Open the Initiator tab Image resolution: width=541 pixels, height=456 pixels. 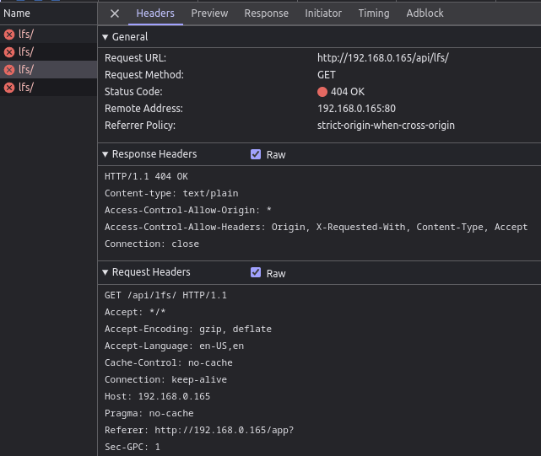point(323,13)
